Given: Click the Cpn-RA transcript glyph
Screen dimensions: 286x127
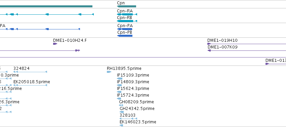Looking at the screenshot, I should (127, 14).
